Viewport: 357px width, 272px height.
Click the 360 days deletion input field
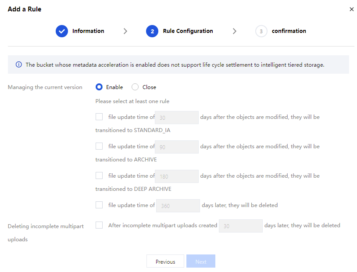point(178,206)
